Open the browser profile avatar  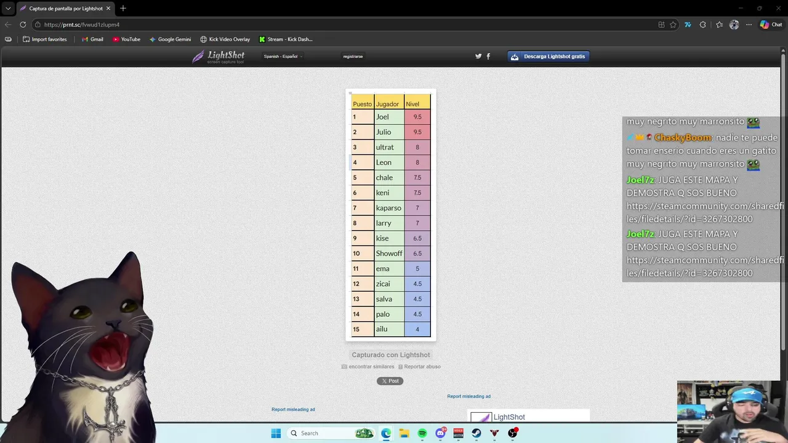tap(734, 25)
